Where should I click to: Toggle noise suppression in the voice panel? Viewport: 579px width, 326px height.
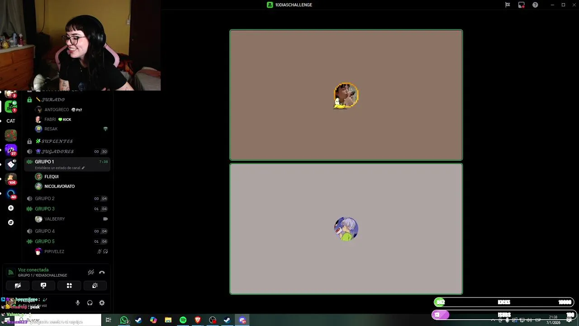tap(91, 273)
